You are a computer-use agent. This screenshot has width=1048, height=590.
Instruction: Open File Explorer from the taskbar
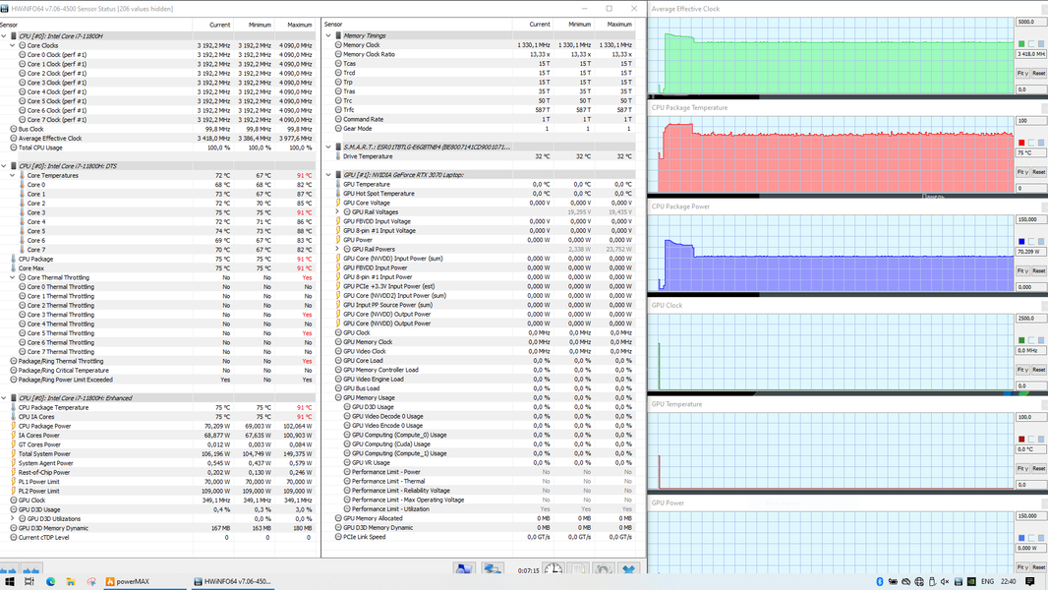[71, 582]
